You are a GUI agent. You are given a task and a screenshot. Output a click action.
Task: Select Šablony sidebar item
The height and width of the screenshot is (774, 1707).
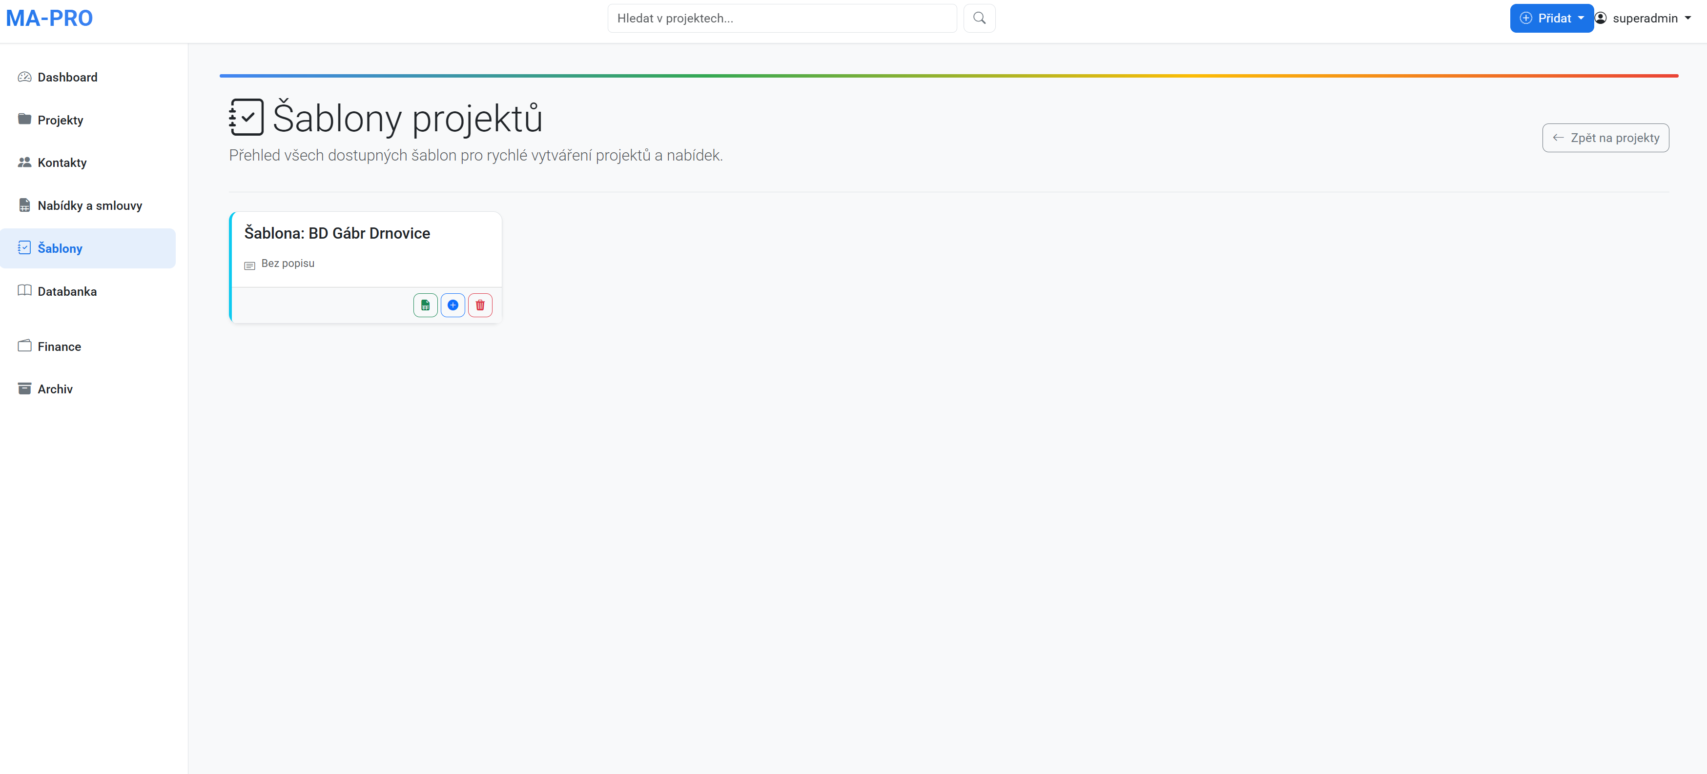[60, 248]
